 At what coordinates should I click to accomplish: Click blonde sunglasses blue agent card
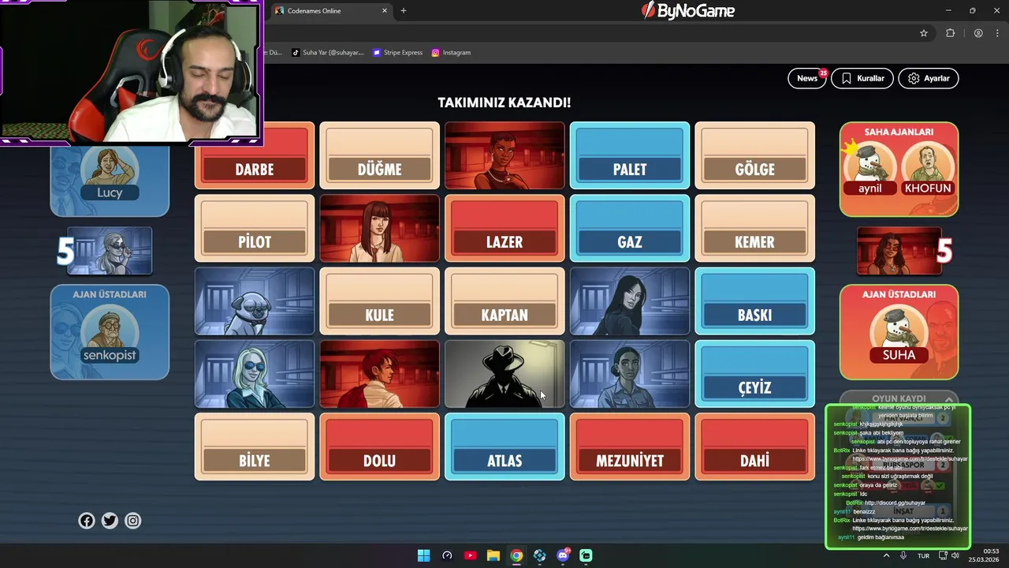coord(255,374)
